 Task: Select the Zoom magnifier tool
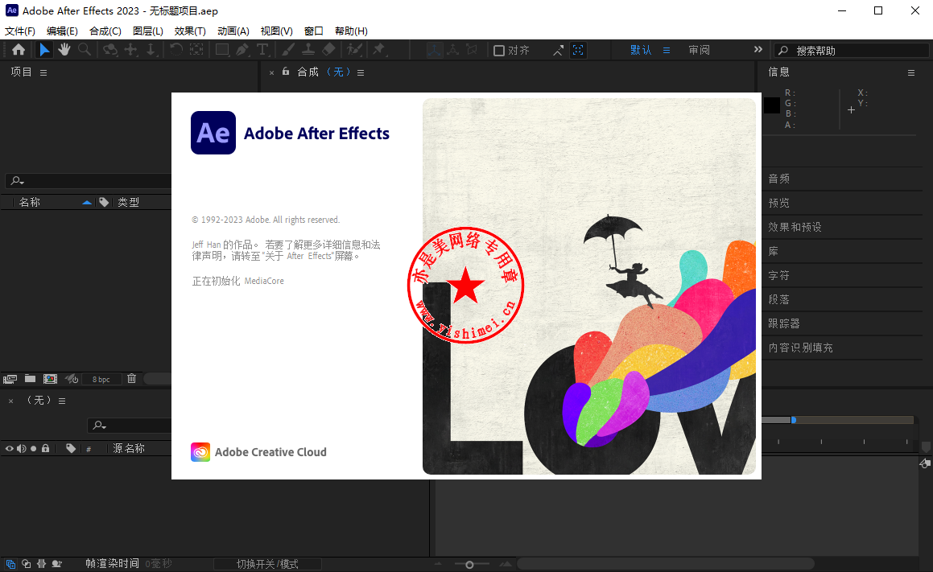(85, 50)
